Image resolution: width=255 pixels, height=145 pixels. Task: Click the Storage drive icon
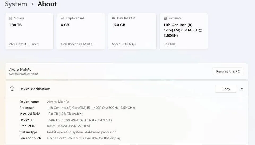11,18
